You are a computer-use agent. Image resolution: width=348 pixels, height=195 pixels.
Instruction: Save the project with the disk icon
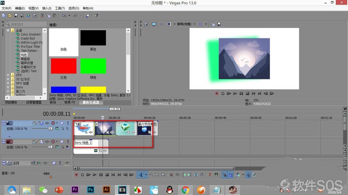pos(16,16)
